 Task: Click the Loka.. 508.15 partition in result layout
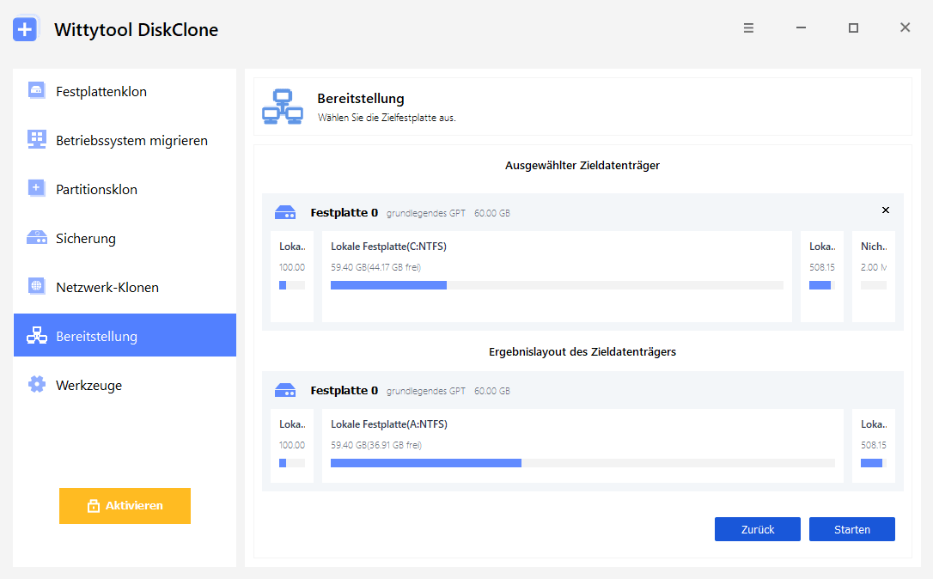point(874,446)
